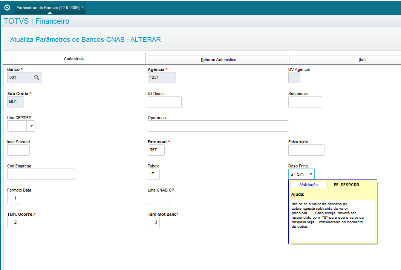Click the Sequencial input box

pos(305,102)
